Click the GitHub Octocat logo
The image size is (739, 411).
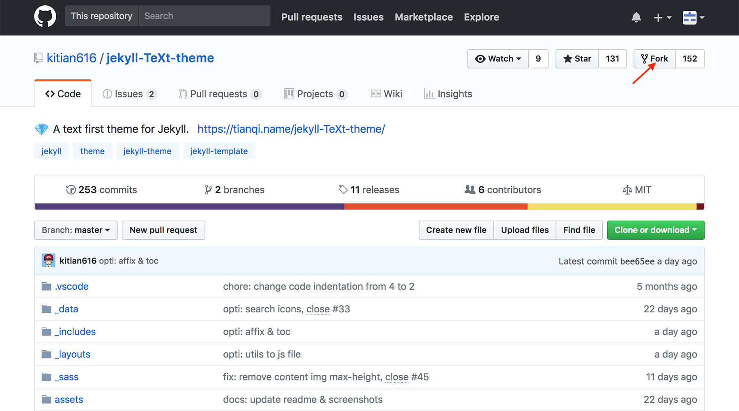click(x=45, y=16)
